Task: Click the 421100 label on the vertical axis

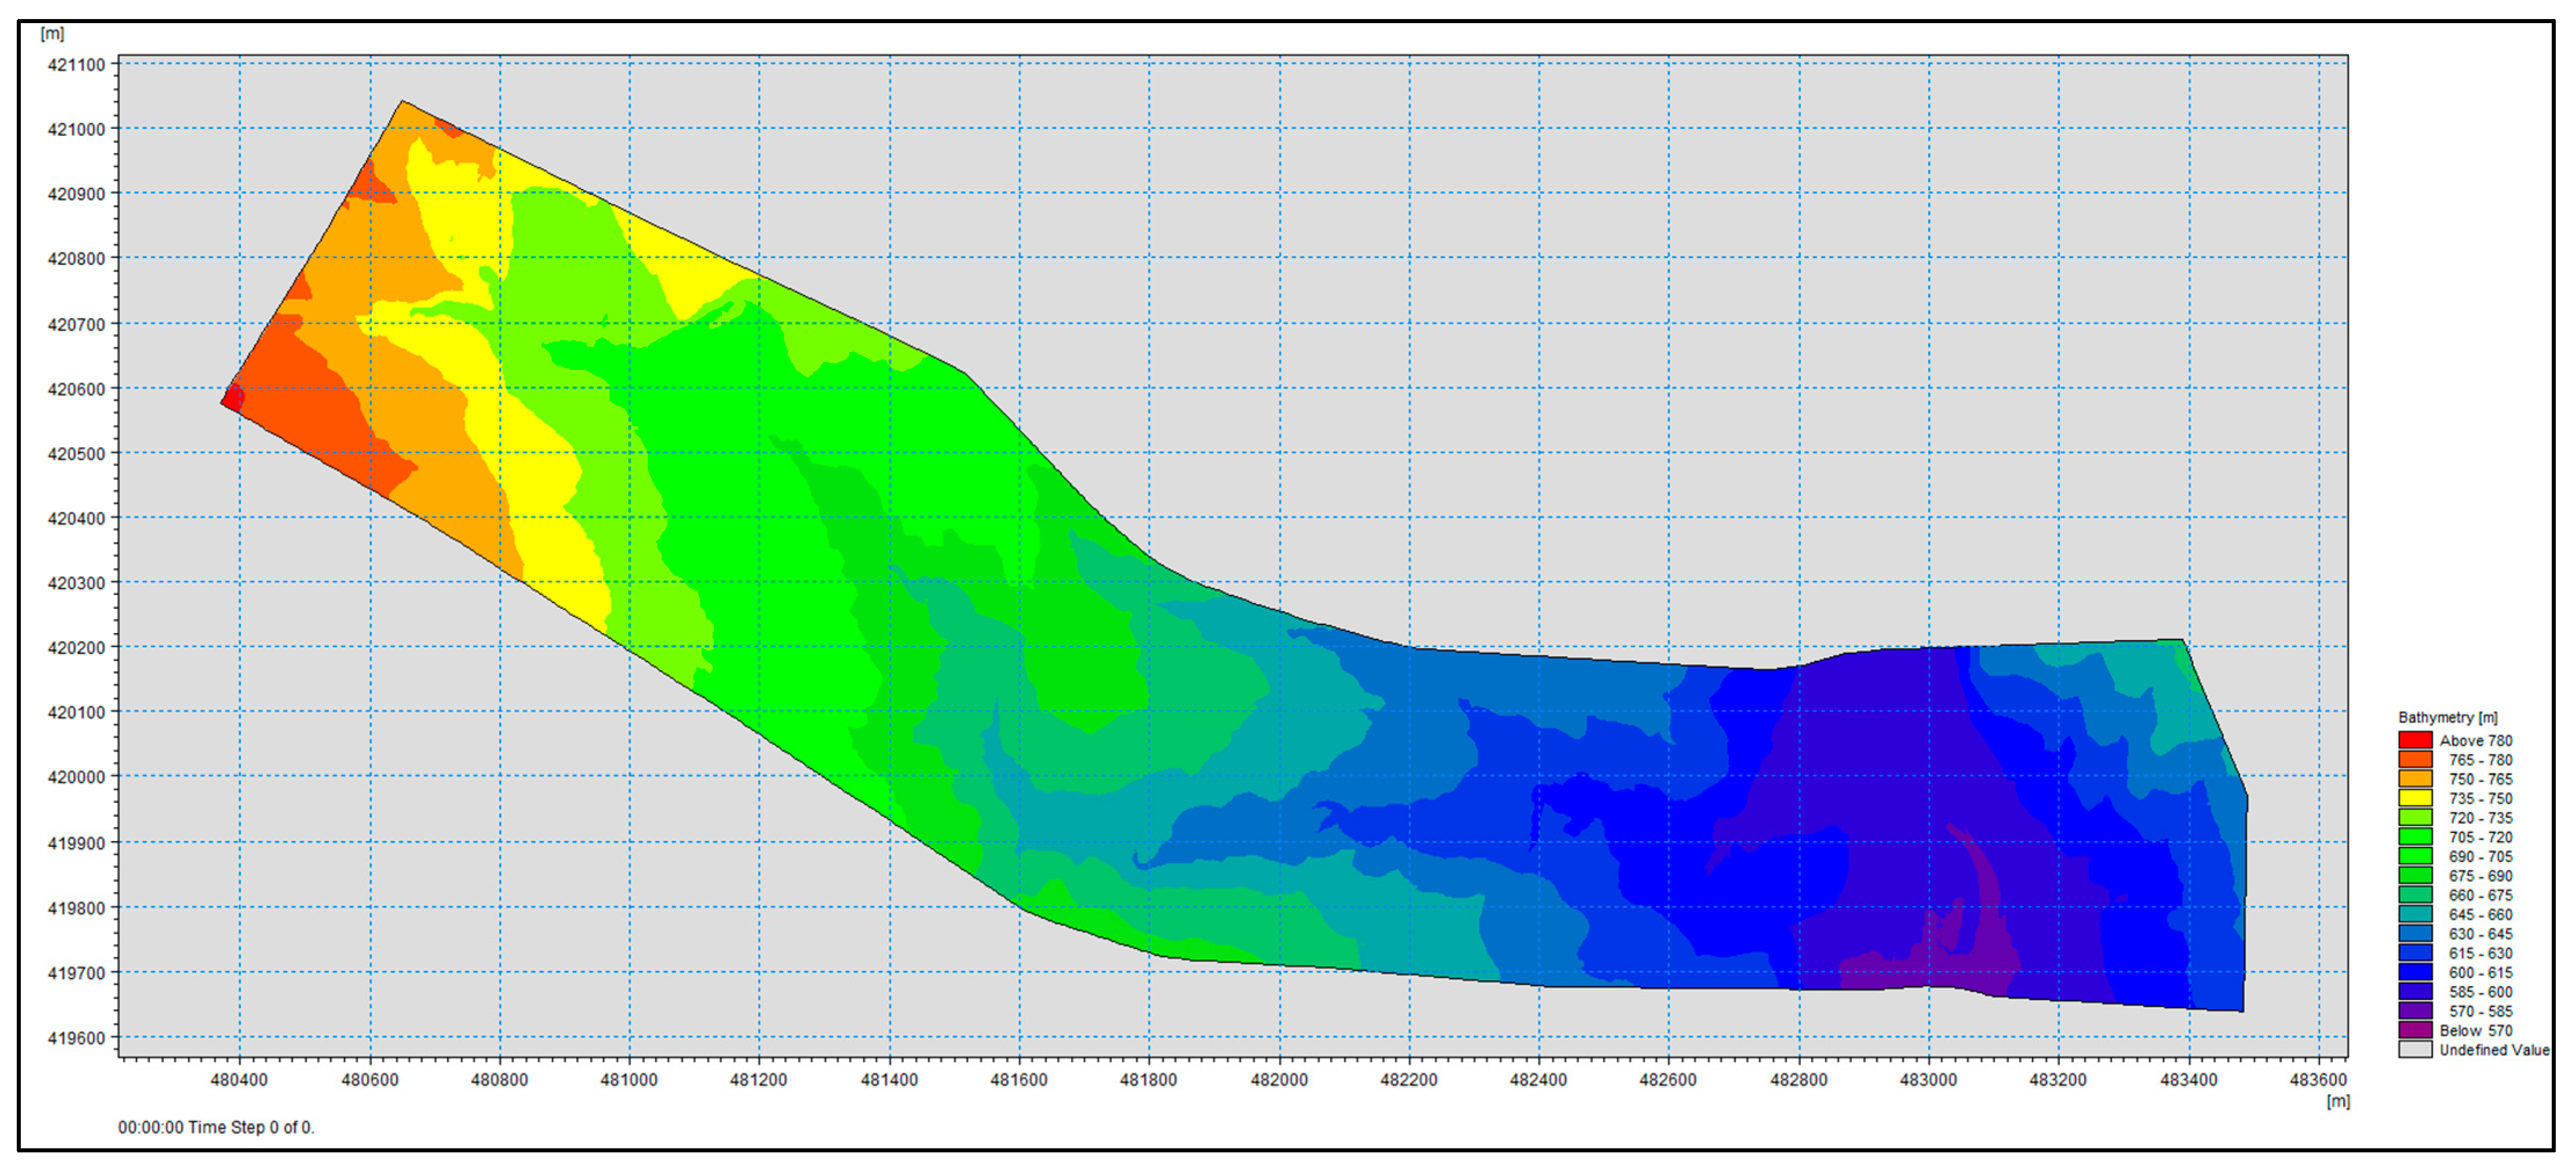Action: pyautogui.click(x=76, y=65)
